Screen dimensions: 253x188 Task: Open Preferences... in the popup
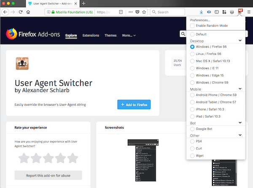[x=200, y=20]
